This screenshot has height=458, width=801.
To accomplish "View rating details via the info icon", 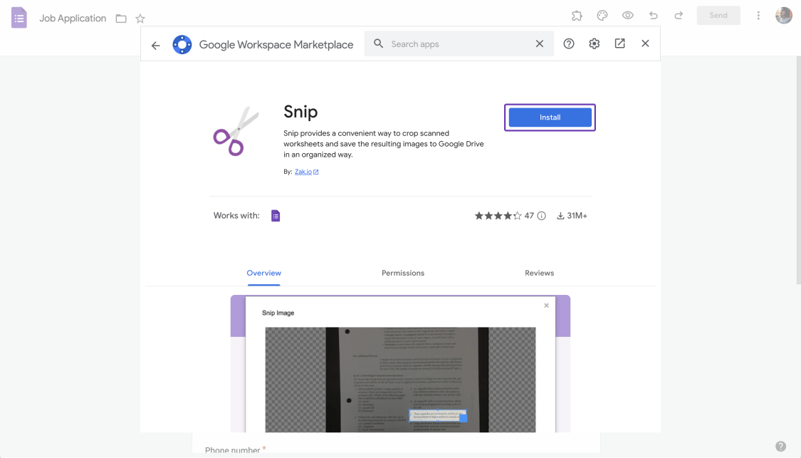I will click(x=541, y=215).
